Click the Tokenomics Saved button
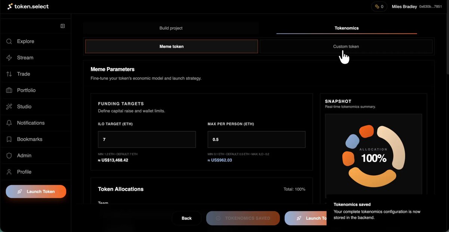The width and height of the screenshot is (449, 232). (x=243, y=218)
